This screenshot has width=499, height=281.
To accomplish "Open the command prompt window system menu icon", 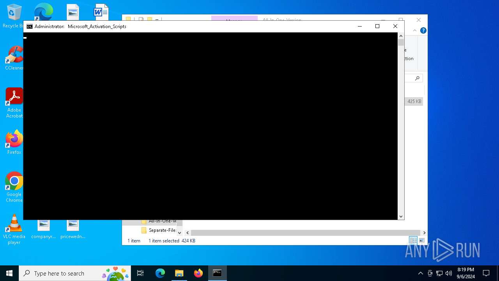I will tap(30, 27).
